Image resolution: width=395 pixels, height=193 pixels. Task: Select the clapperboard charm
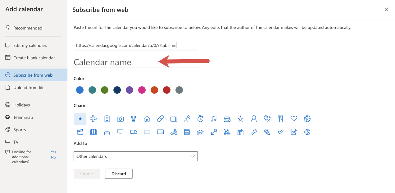(80, 132)
